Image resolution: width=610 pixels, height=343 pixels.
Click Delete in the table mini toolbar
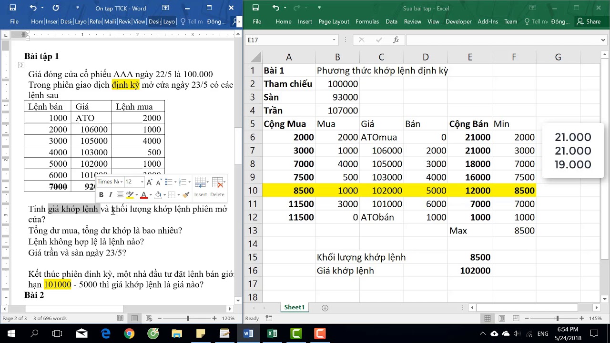(217, 186)
